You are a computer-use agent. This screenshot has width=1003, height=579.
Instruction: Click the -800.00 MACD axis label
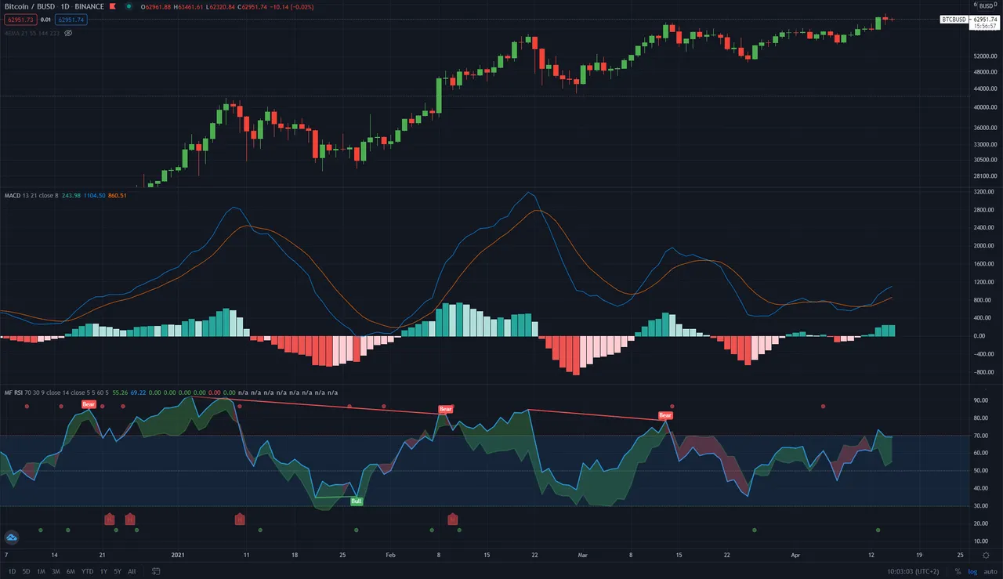(986, 372)
